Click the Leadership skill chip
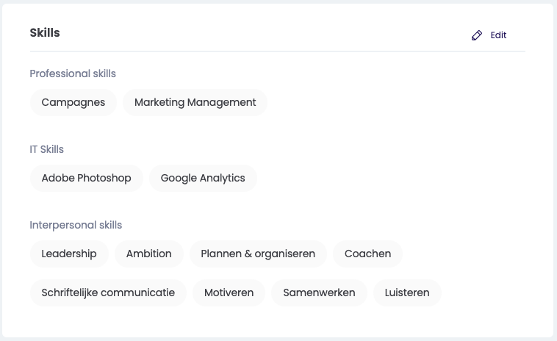This screenshot has height=341, width=557. tap(69, 254)
